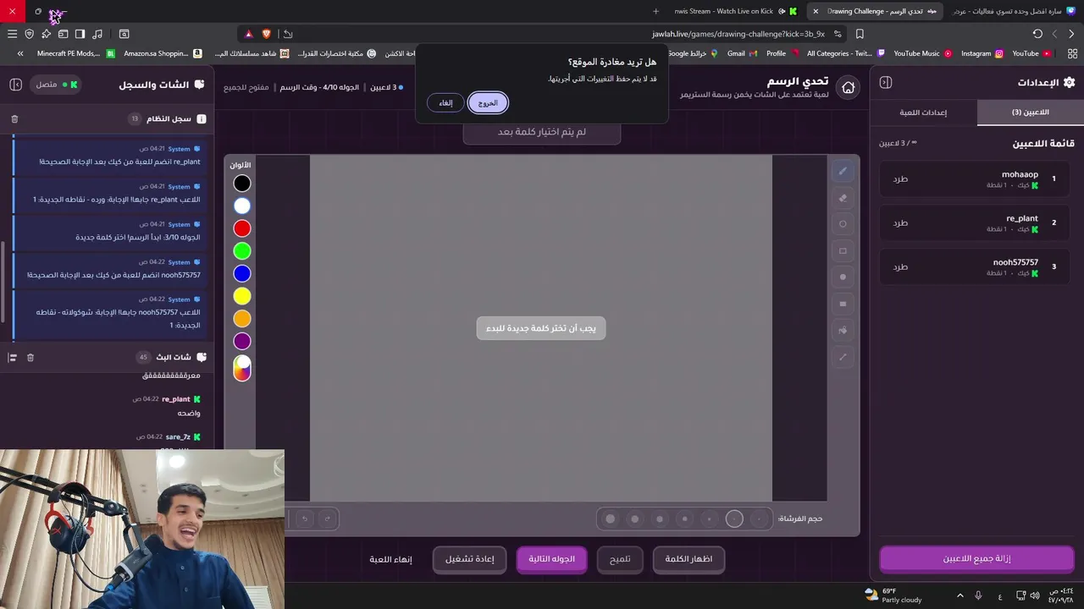Clear the سجل النظام log with trash icon
The image size is (1084, 609).
pyautogui.click(x=14, y=119)
